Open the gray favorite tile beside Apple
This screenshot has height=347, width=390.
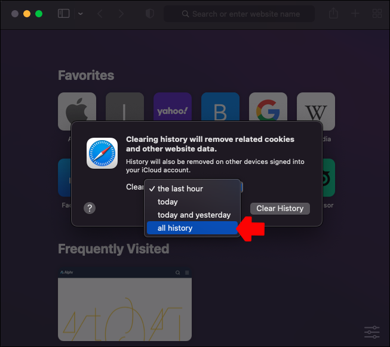[x=125, y=107]
